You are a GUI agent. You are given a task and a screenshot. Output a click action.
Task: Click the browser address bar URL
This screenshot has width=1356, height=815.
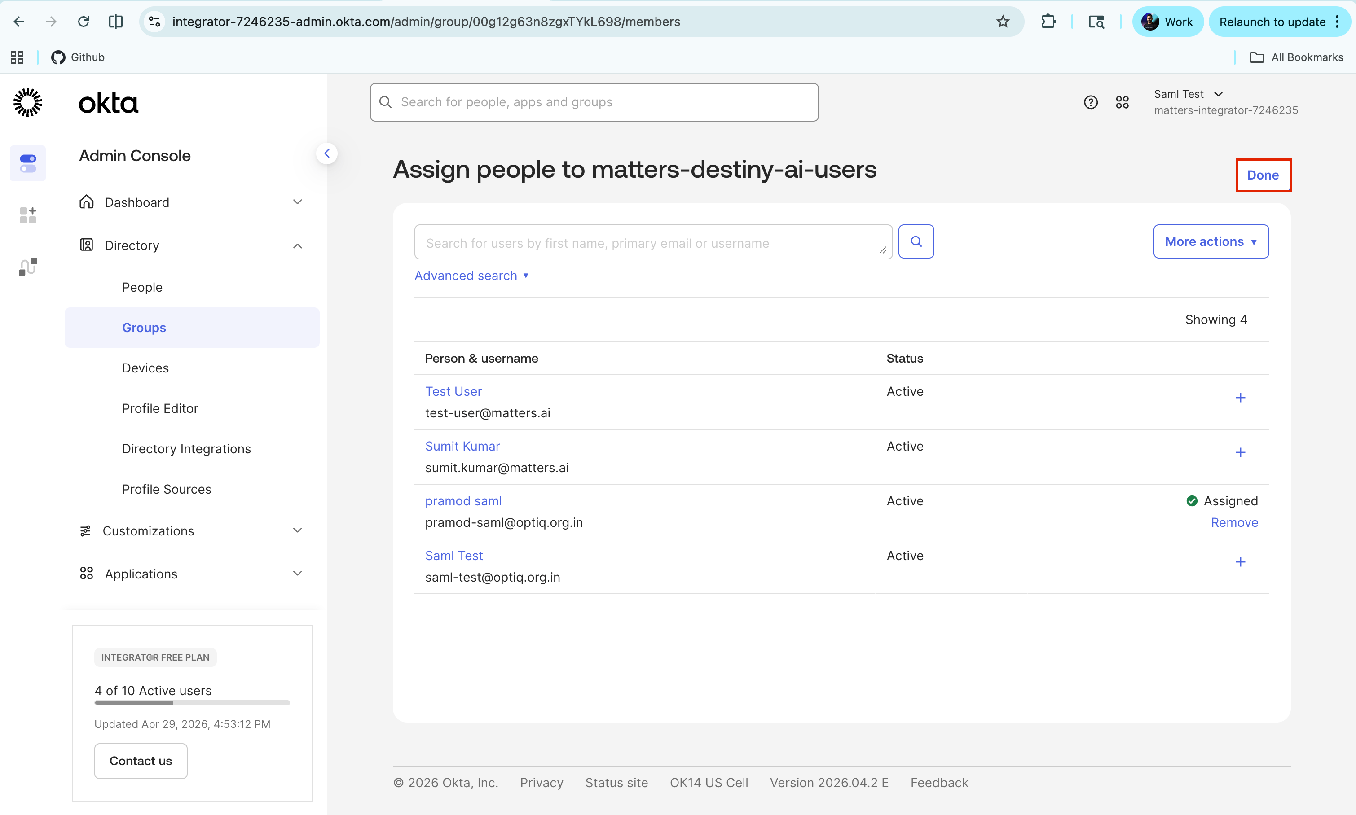[x=427, y=22]
